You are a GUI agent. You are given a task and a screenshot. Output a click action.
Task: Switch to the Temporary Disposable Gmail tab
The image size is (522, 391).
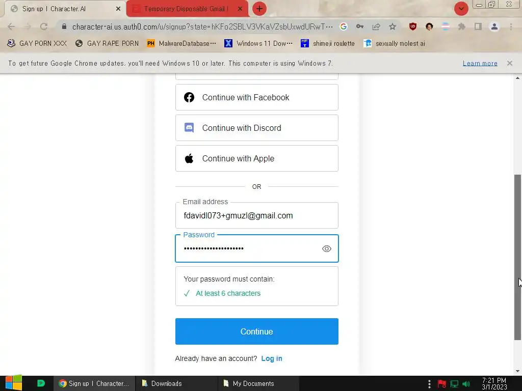187,9
